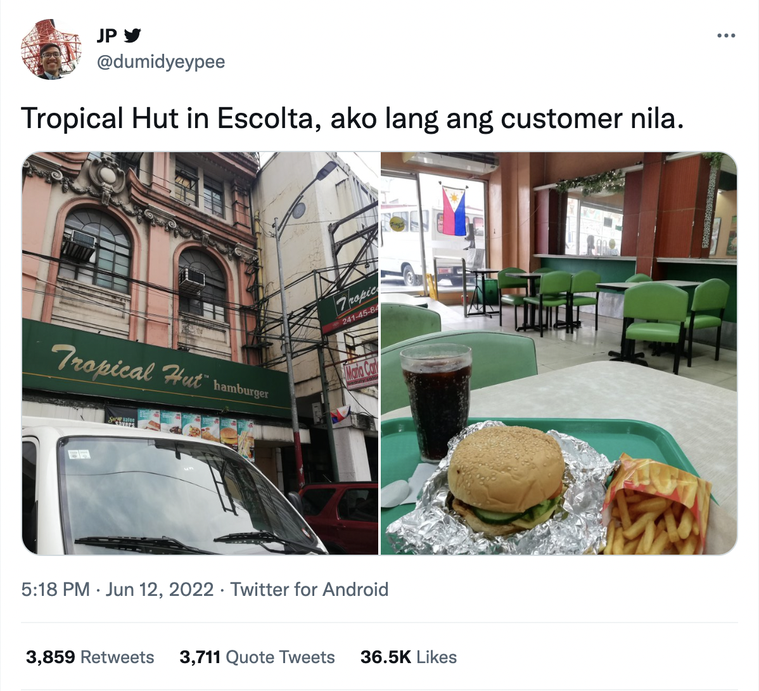The image size is (759, 691).
Task: Click JP's profile avatar picture
Action: click(x=50, y=49)
